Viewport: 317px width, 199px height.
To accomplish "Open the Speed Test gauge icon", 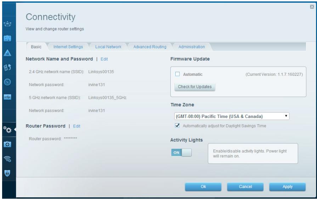I will [x=7, y=82].
